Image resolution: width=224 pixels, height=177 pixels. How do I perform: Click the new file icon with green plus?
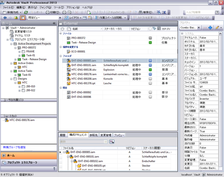[x=89, y=13]
